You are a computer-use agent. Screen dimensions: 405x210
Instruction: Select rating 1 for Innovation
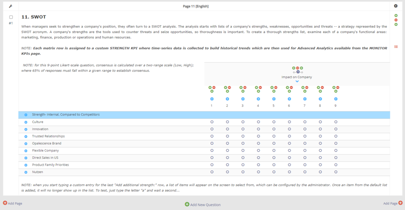[212, 129]
